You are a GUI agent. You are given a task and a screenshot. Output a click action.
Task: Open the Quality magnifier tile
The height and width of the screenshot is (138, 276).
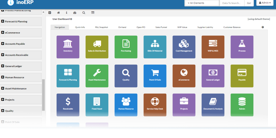point(126,76)
